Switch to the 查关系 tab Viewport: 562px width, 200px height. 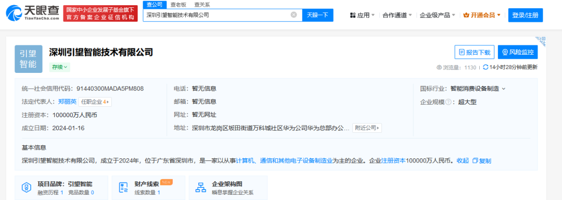click(x=202, y=5)
